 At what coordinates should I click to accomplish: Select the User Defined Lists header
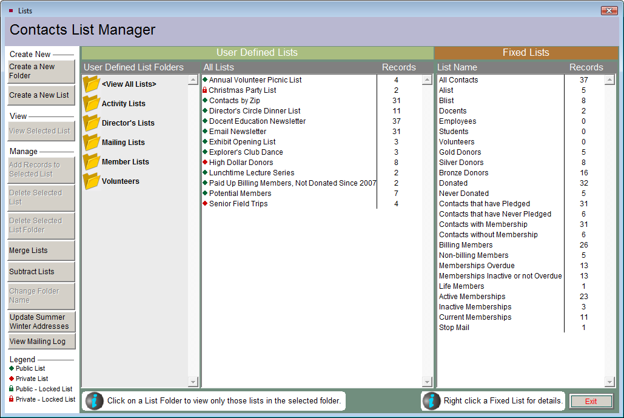click(x=257, y=53)
